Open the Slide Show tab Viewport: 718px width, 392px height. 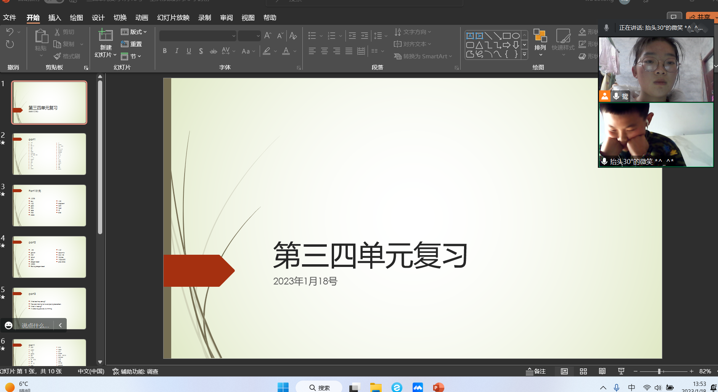pos(173,18)
